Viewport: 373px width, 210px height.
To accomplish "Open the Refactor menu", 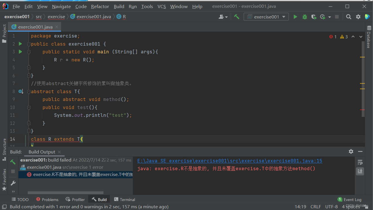I will [x=100, y=6].
